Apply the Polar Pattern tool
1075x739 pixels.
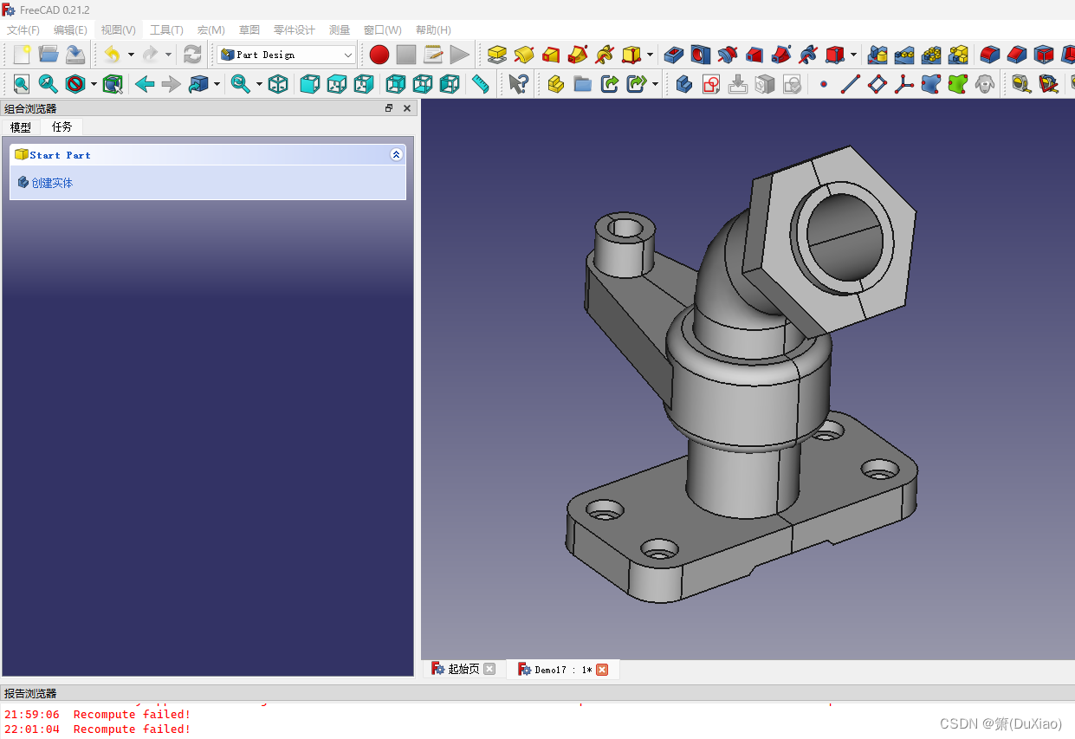point(932,55)
